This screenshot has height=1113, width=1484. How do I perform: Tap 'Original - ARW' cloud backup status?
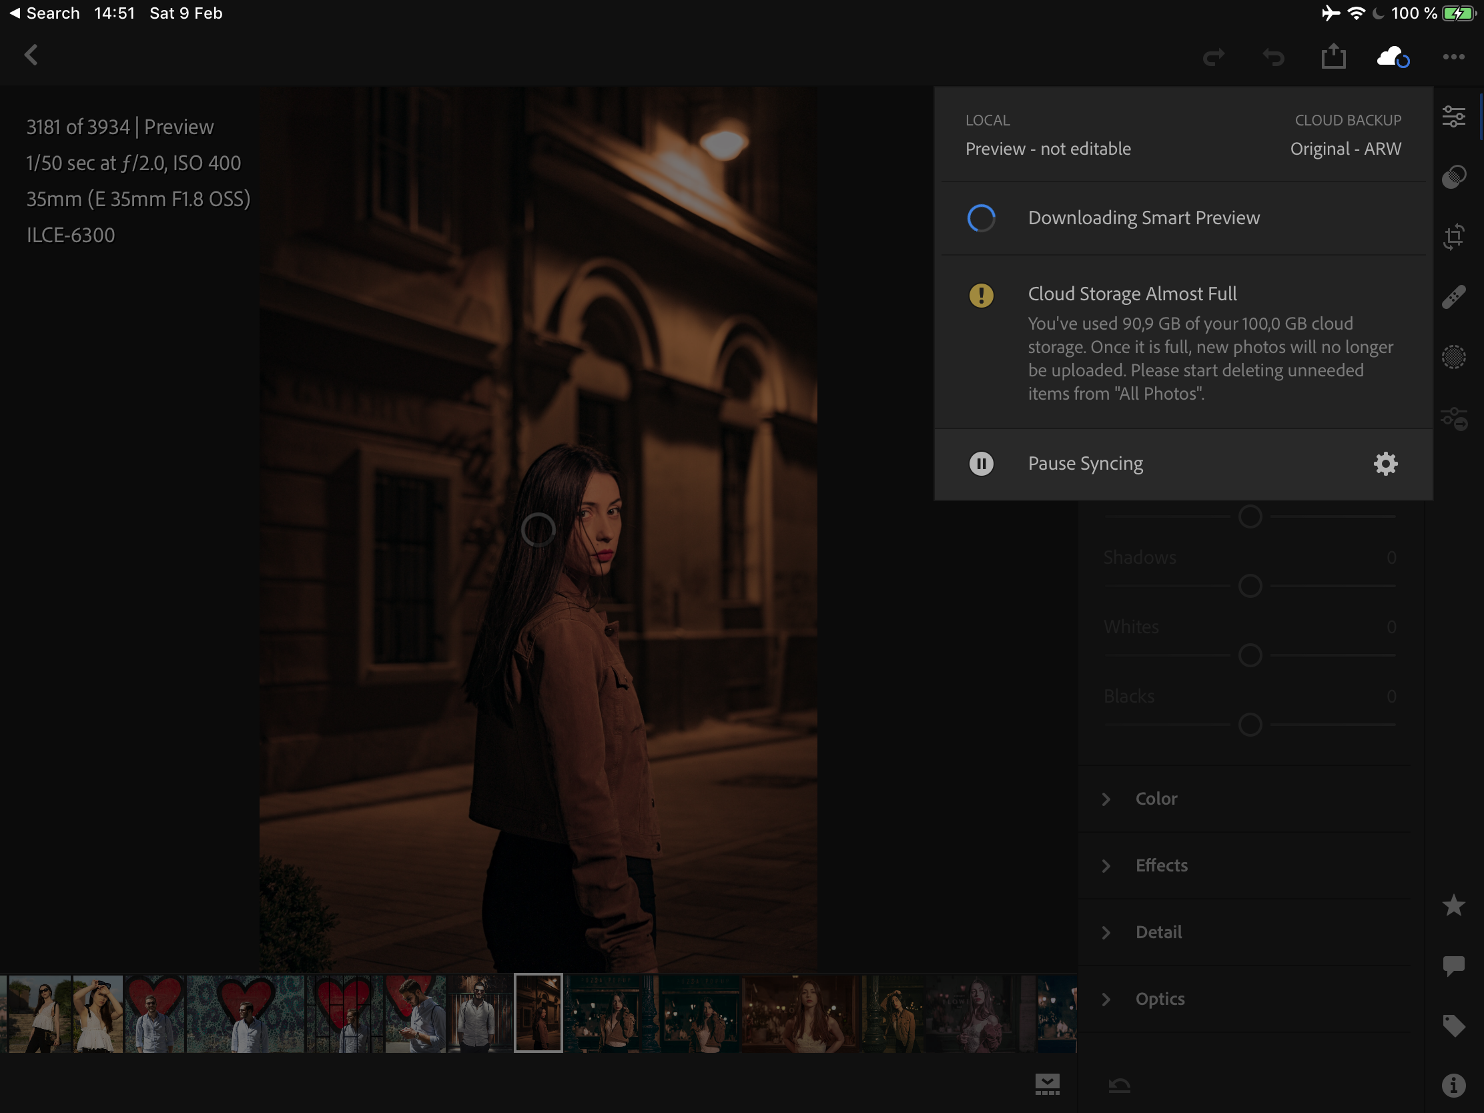point(1345,149)
